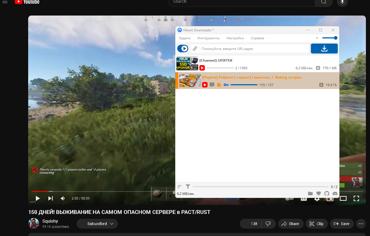Click the YouTube search box

point(242,2)
